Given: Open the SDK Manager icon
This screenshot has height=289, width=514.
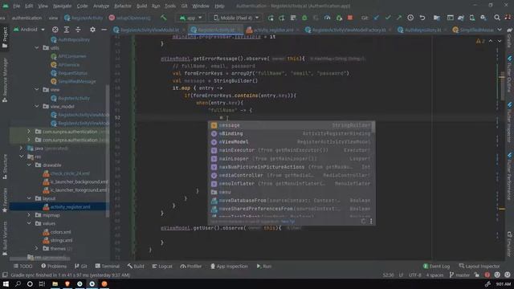Looking at the screenshot, I should (x=483, y=18).
